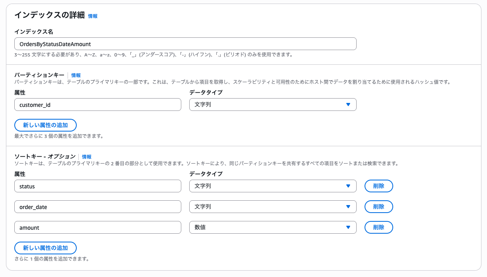
Task: Open data type dropdown for status
Action: [272, 186]
